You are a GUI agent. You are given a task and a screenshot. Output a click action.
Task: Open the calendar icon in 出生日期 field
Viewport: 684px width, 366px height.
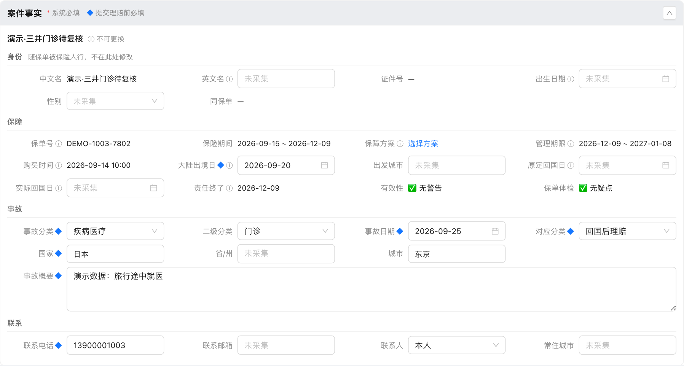666,79
